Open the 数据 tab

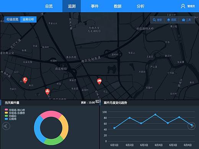(117, 6)
